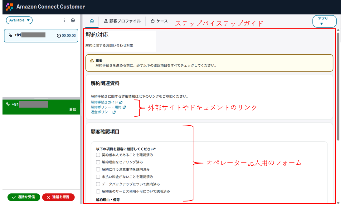Reject the call with 通話を拒否
This screenshot has width=345, height=204.
[x=58, y=197]
